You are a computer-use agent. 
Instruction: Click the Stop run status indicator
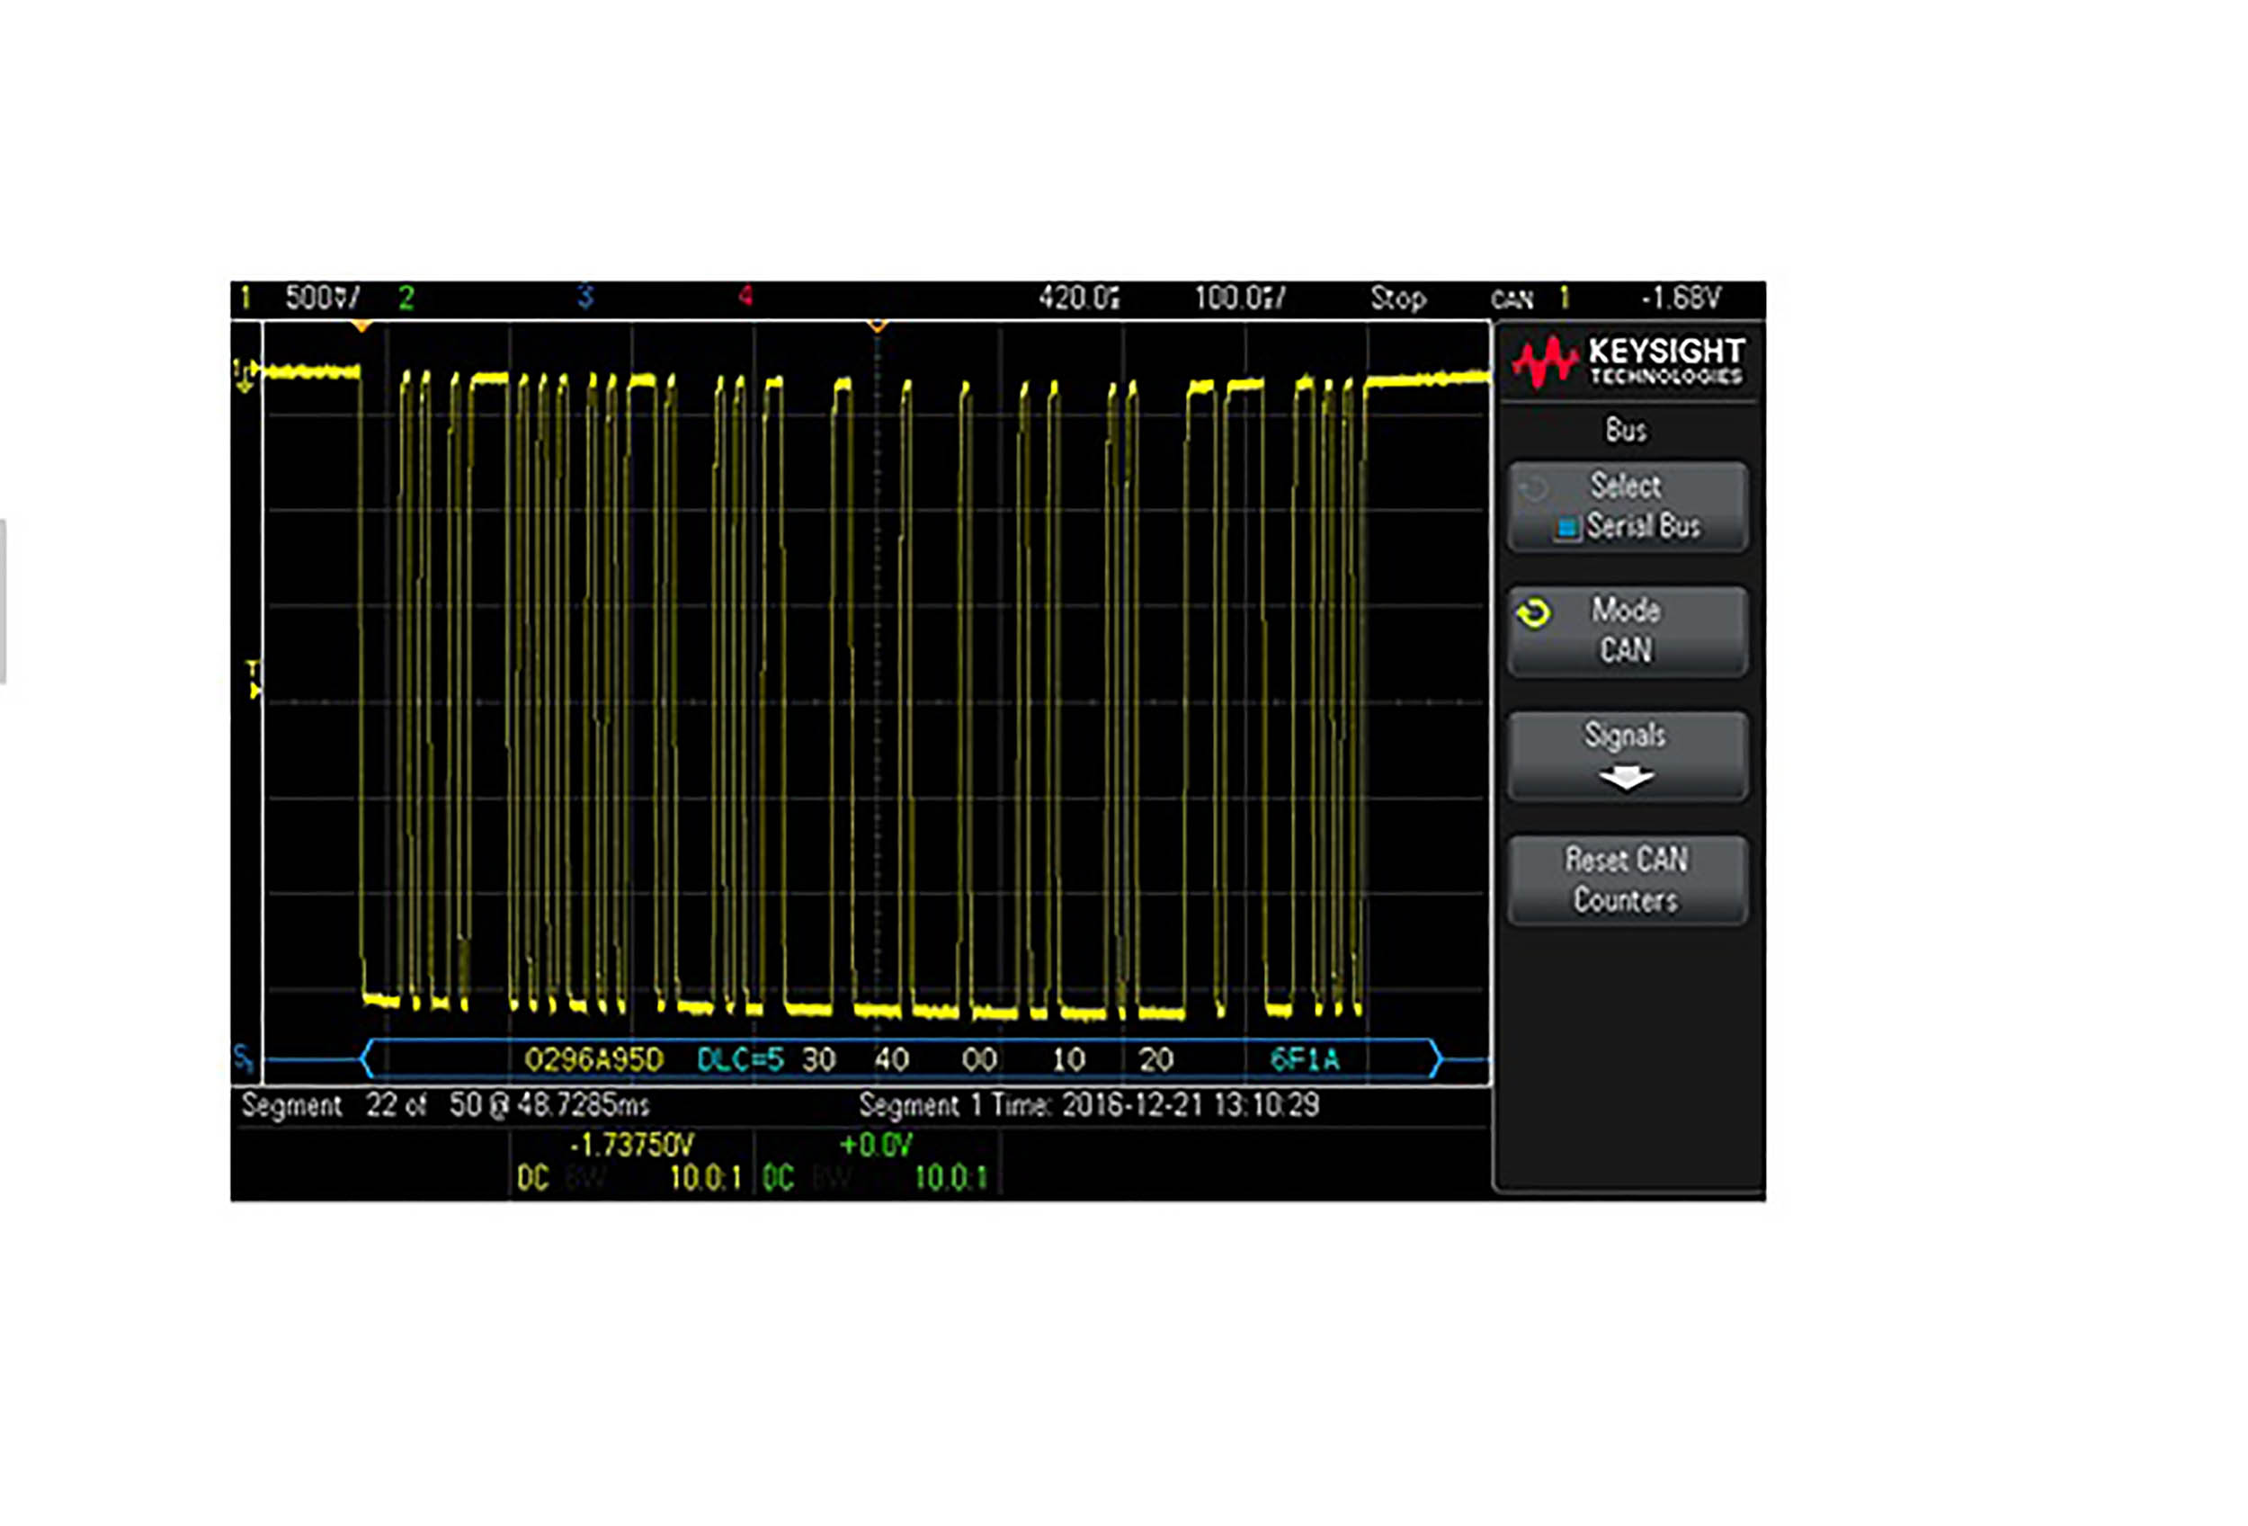[1397, 298]
